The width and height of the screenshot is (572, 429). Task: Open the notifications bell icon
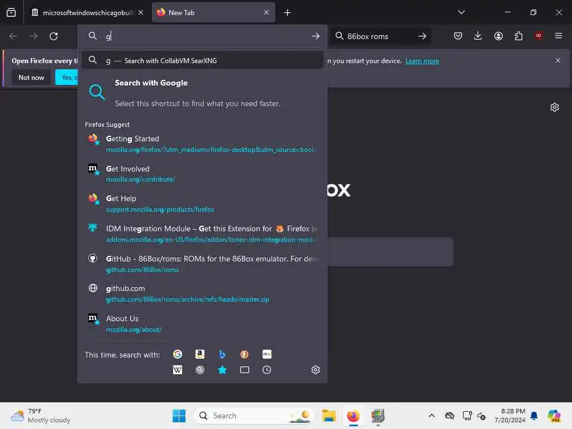click(x=534, y=416)
